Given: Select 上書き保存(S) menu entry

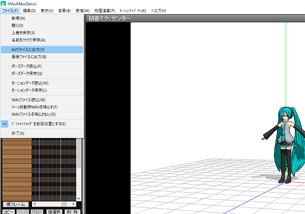Looking at the screenshot, I should pos(42,32).
